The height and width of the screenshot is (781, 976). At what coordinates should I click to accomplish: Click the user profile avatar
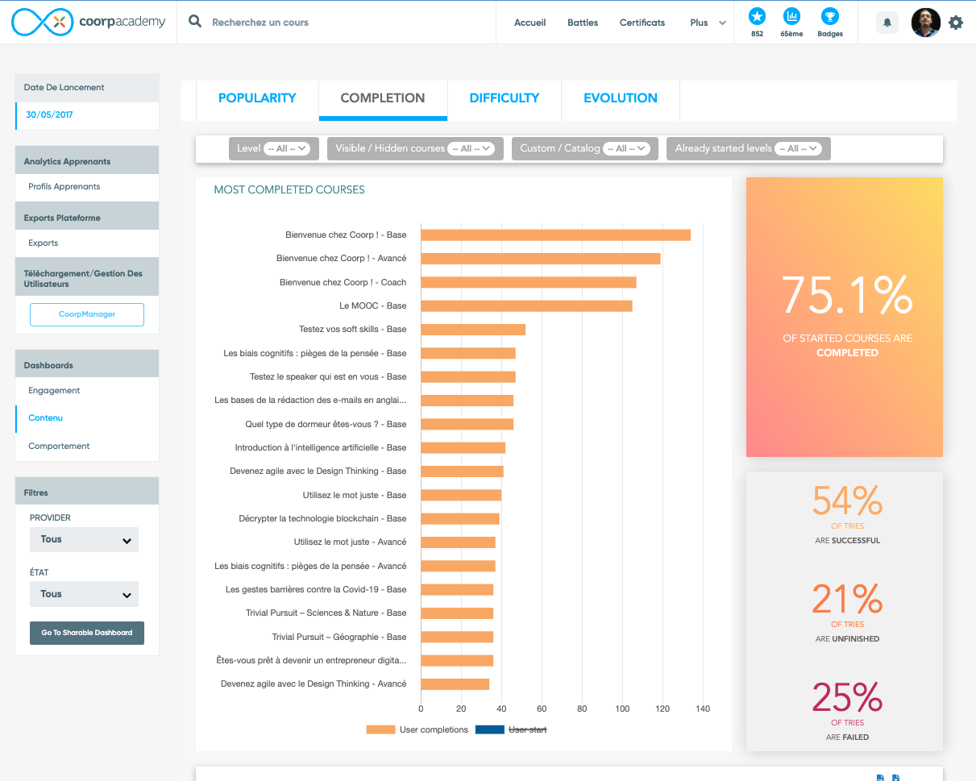[x=925, y=23]
